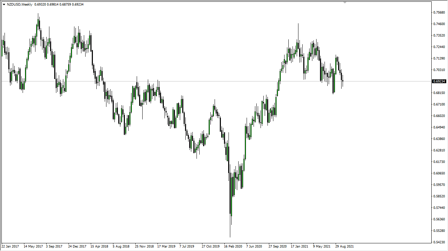Select the NZDUSD,Weekly chart title label
Screen dimensions: 448x251
pyautogui.click(x=20, y=4)
